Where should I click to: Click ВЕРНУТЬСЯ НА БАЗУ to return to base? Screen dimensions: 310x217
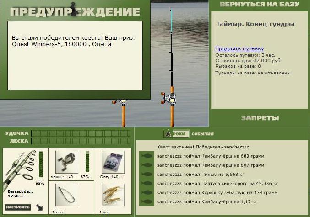tap(260, 5)
